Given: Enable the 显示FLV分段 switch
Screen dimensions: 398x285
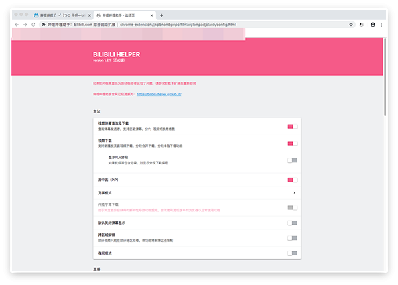Looking at the screenshot, I should click(292, 160).
